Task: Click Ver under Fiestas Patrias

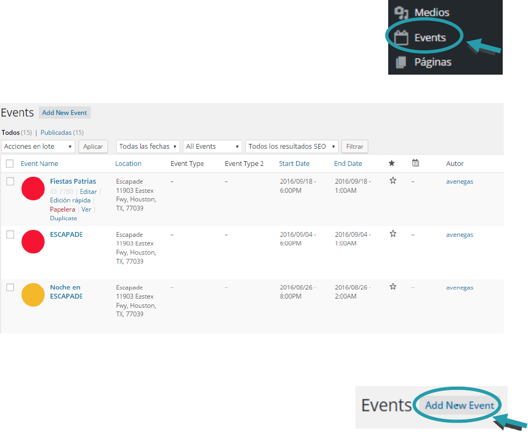Action: click(86, 209)
